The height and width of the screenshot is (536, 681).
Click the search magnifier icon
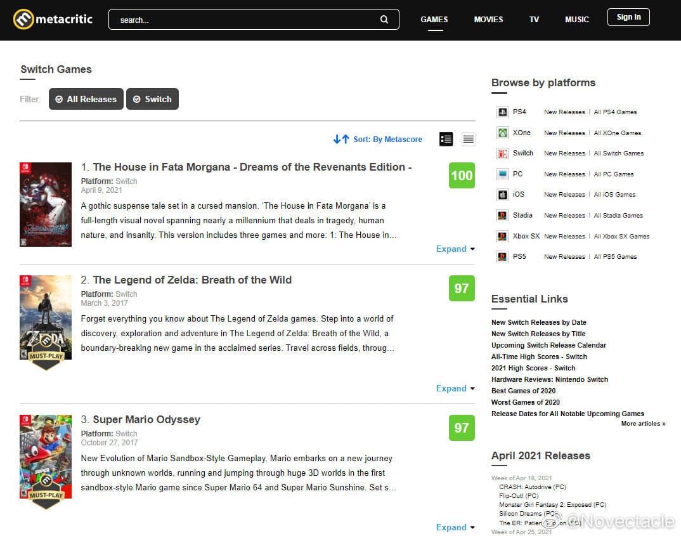pyautogui.click(x=384, y=20)
